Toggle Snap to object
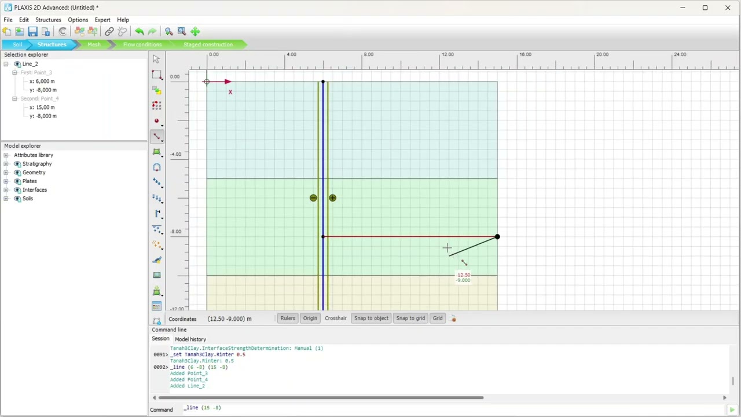741x417 pixels. tap(371, 318)
